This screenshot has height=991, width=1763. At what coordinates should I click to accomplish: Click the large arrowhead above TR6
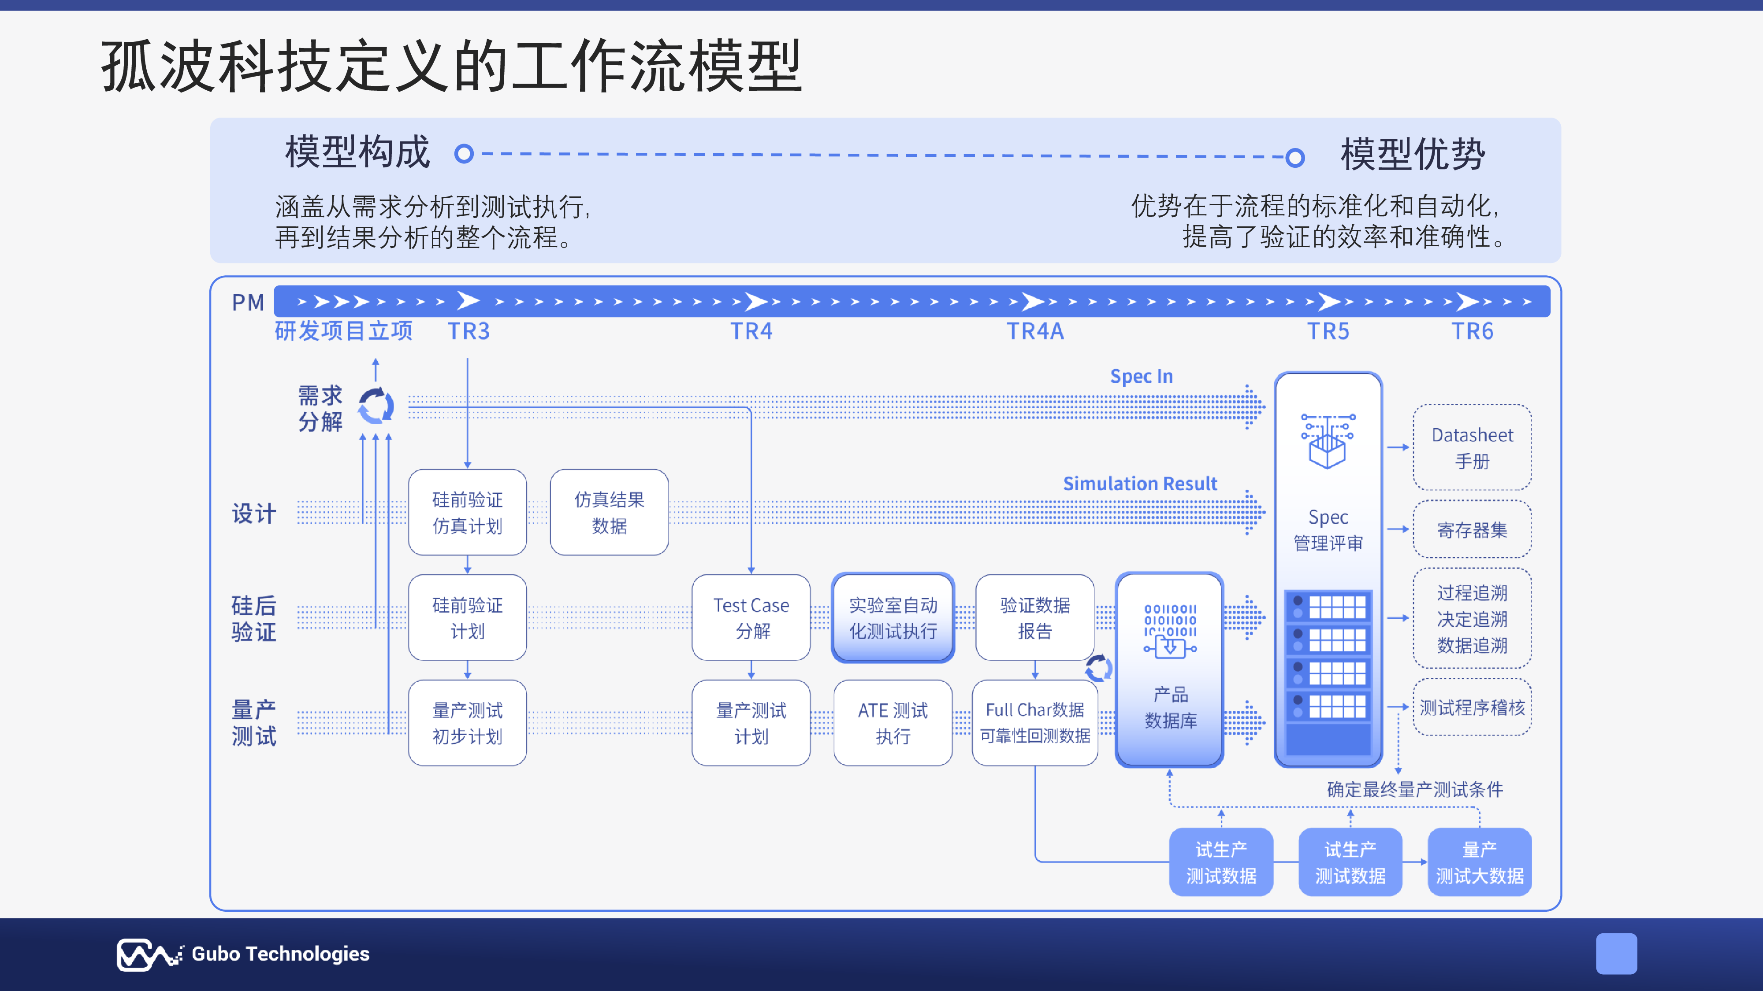click(x=1467, y=301)
